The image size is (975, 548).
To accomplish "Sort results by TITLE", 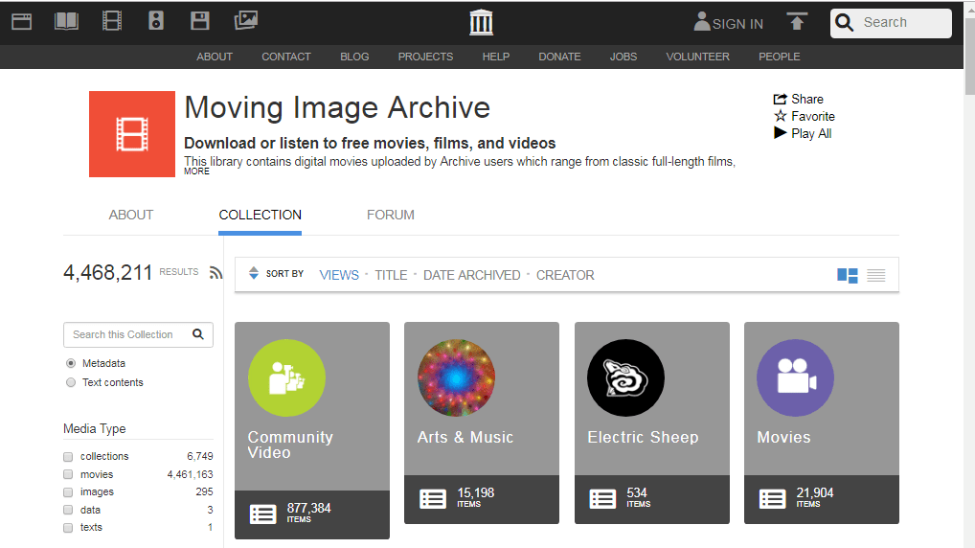I will (391, 275).
